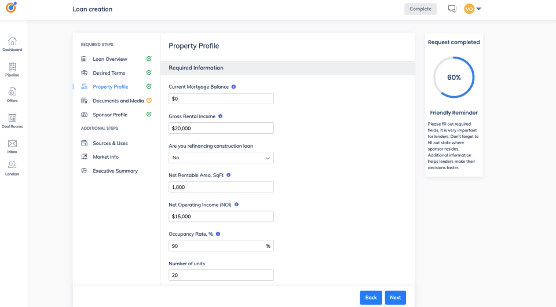556x307 pixels.
Task: Click the info icon beside Gross Rental Income
Action: (220, 116)
